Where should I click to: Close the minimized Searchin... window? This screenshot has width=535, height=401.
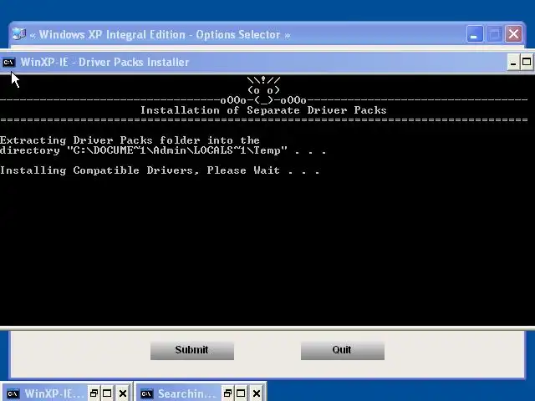(257, 393)
